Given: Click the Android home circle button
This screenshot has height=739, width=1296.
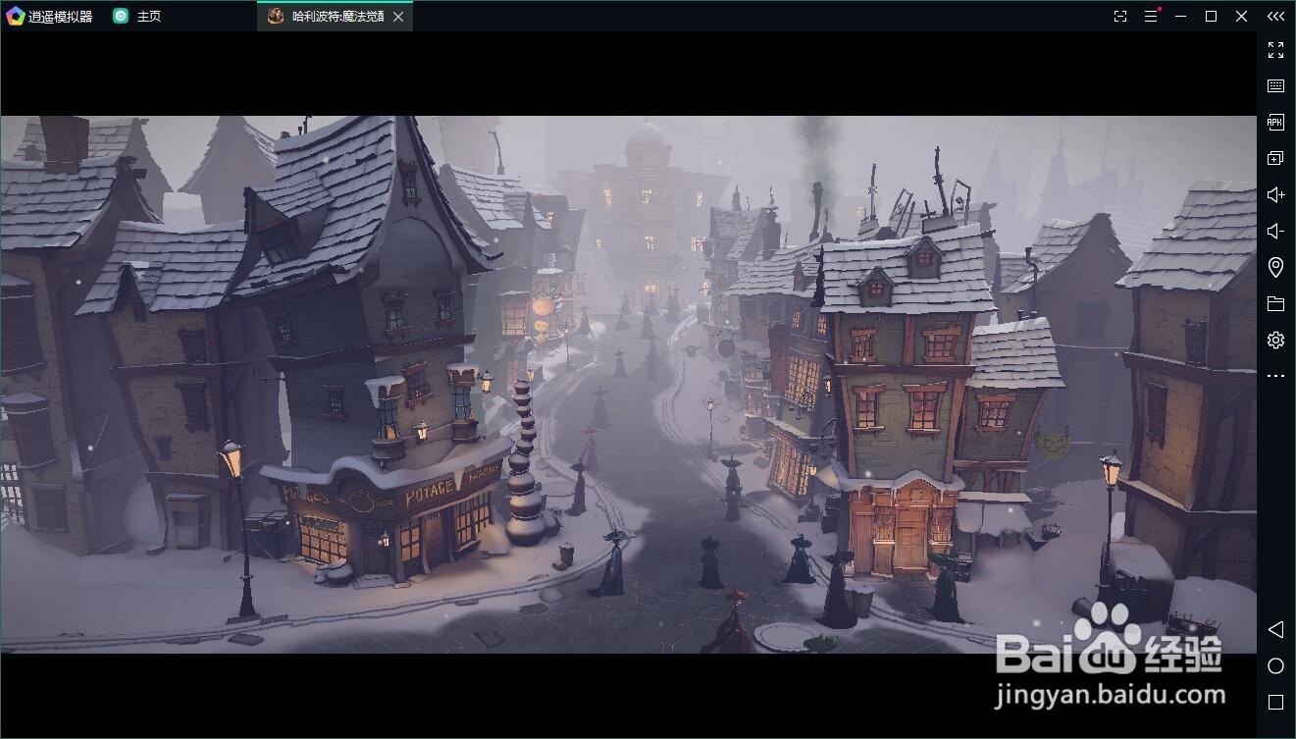Looking at the screenshot, I should [1275, 665].
